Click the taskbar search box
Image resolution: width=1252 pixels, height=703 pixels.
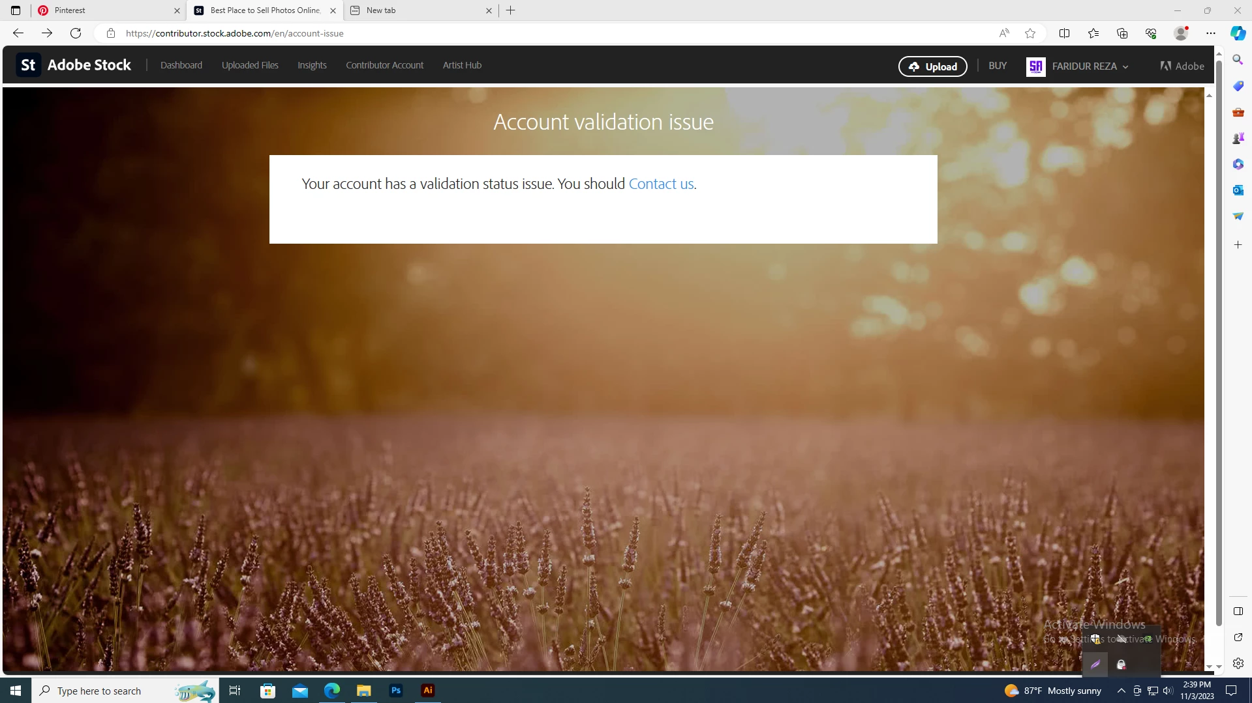click(x=124, y=691)
